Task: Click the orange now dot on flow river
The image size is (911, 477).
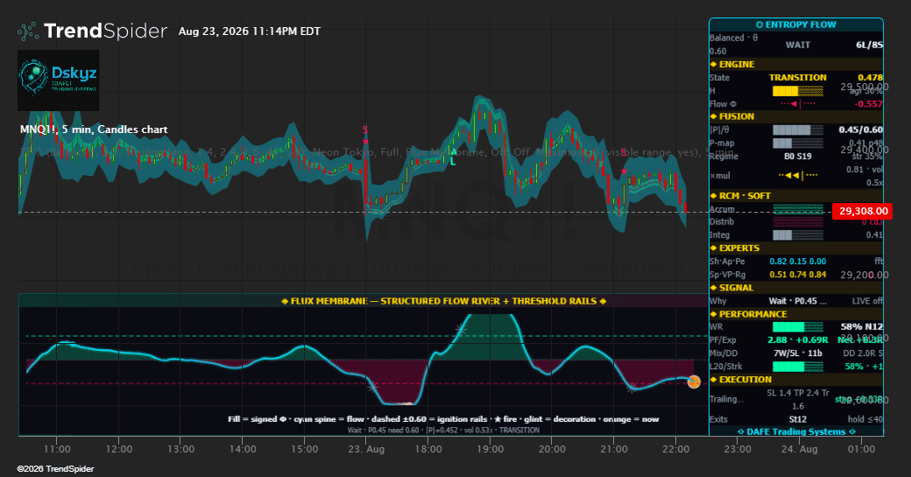Action: pos(694,382)
